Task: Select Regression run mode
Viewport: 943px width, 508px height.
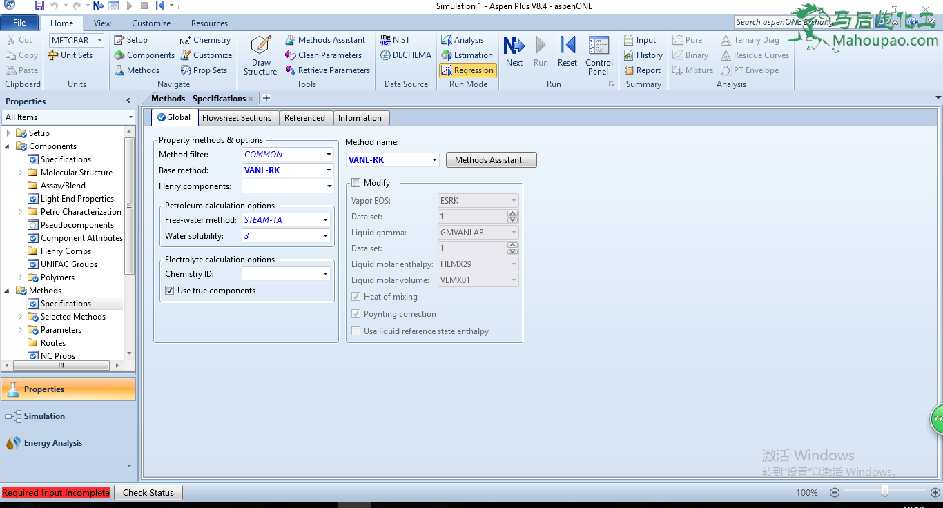Action: (x=467, y=70)
